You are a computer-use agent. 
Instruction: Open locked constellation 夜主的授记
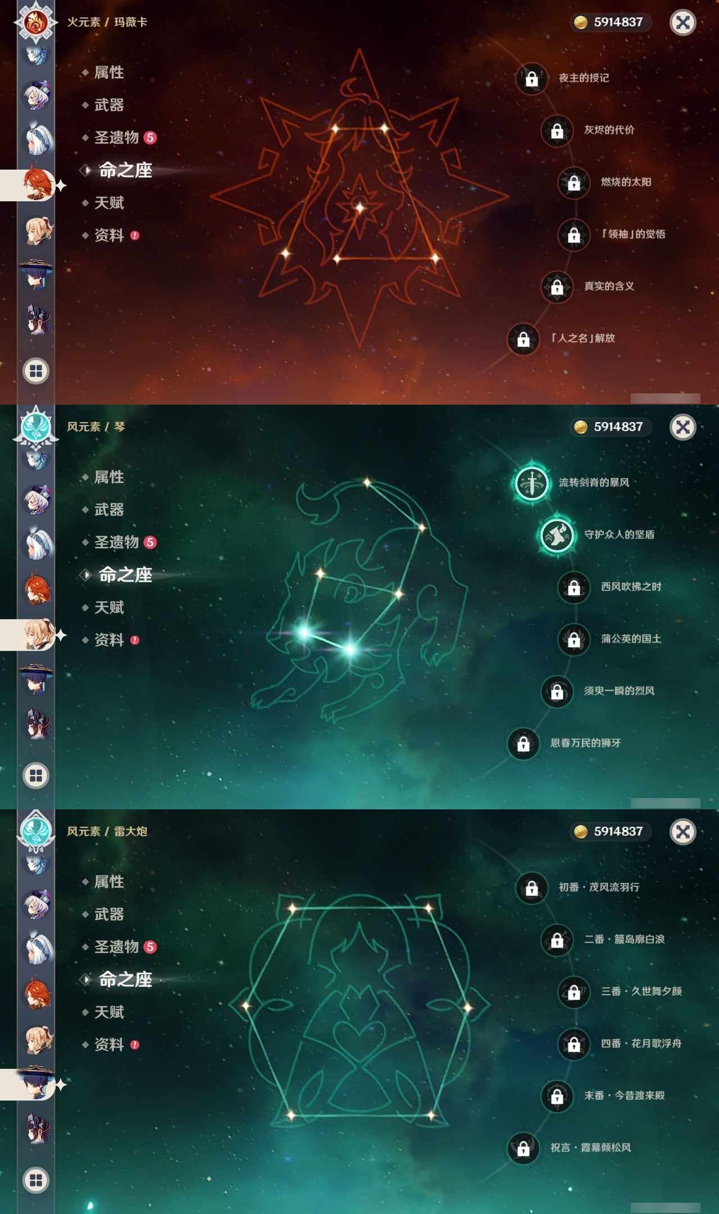532,79
